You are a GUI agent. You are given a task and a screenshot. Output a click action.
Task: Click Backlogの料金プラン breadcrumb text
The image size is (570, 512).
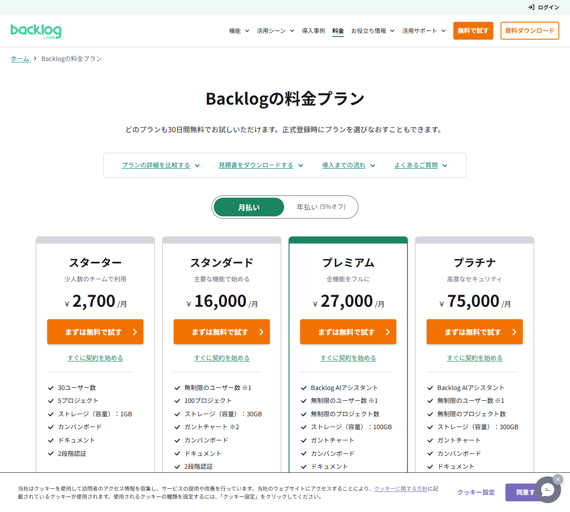coord(72,58)
